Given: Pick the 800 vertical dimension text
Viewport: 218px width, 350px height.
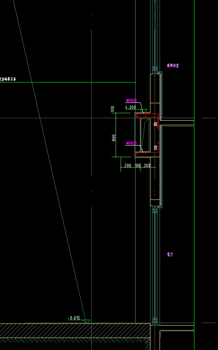Looking at the screenshot, I should coord(114,138).
